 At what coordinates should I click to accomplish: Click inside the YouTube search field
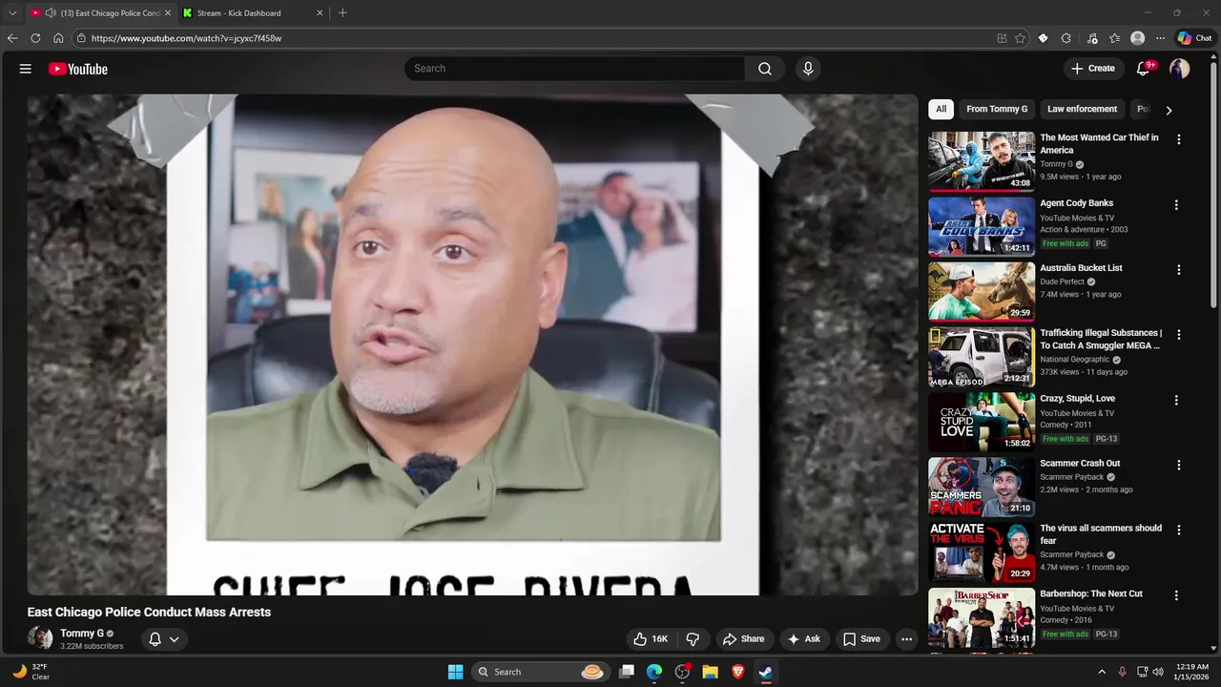(x=574, y=69)
